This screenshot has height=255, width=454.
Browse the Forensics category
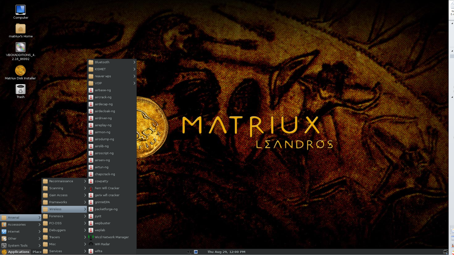56,216
